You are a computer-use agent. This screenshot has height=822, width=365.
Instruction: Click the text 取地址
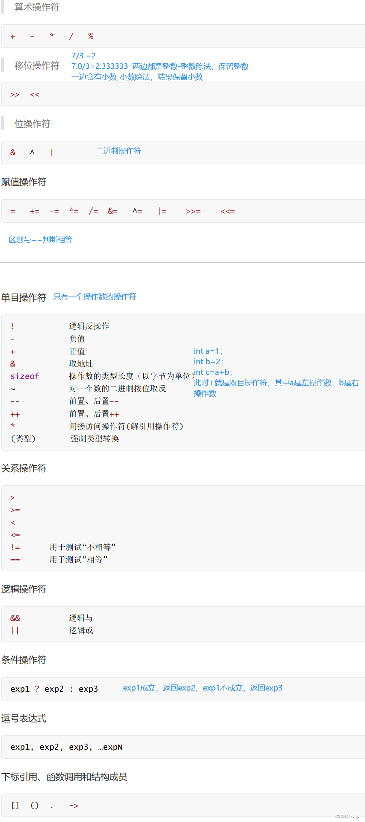click(x=81, y=364)
